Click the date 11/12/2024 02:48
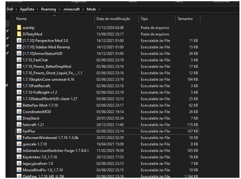The height and width of the screenshot is (179, 241). click(x=110, y=28)
